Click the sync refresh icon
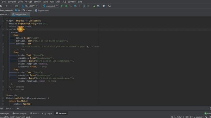Screen dimensions: 211x118 [x=1, y=6]
